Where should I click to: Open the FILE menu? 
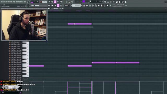click(2, 2)
